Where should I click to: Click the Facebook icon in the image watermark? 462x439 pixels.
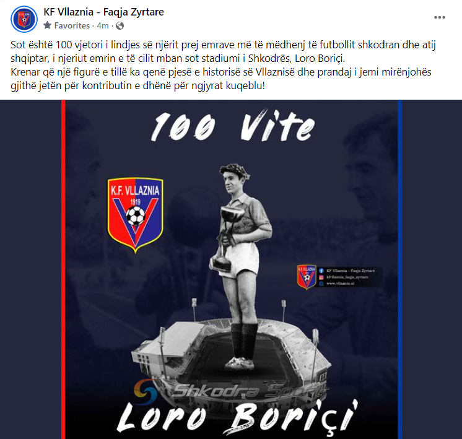pos(321,271)
